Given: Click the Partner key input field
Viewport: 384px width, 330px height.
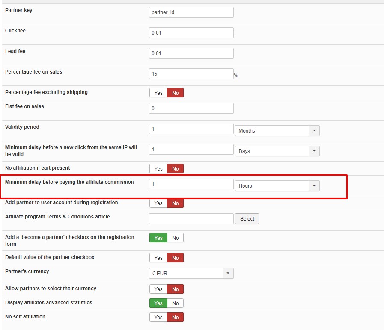Looking at the screenshot, I should (191, 12).
